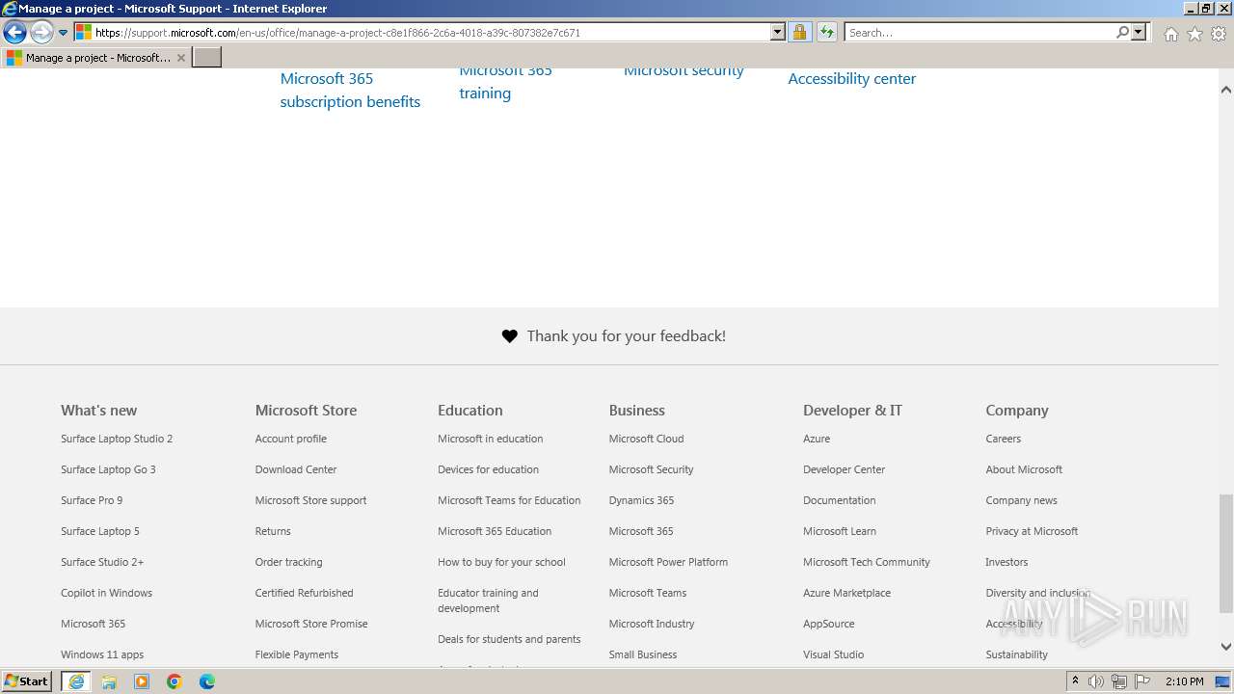Open the Developer Center link
The height and width of the screenshot is (694, 1234).
tap(844, 469)
